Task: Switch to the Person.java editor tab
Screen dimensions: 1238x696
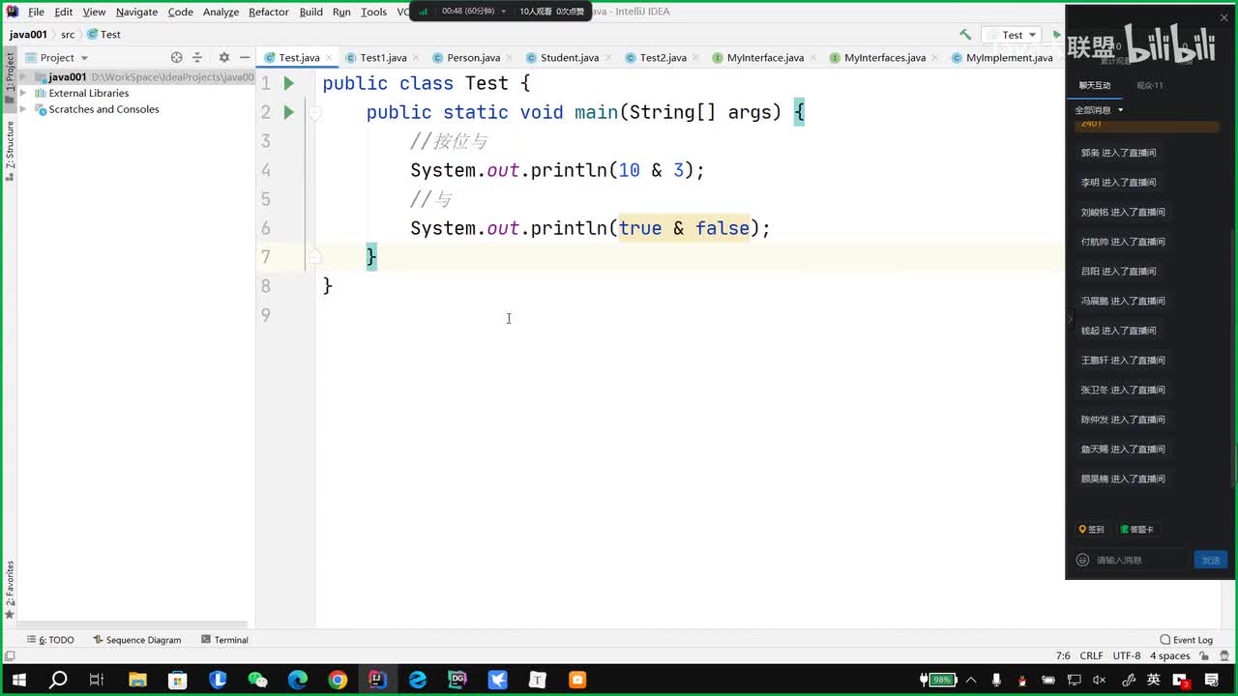Action: pos(473,58)
